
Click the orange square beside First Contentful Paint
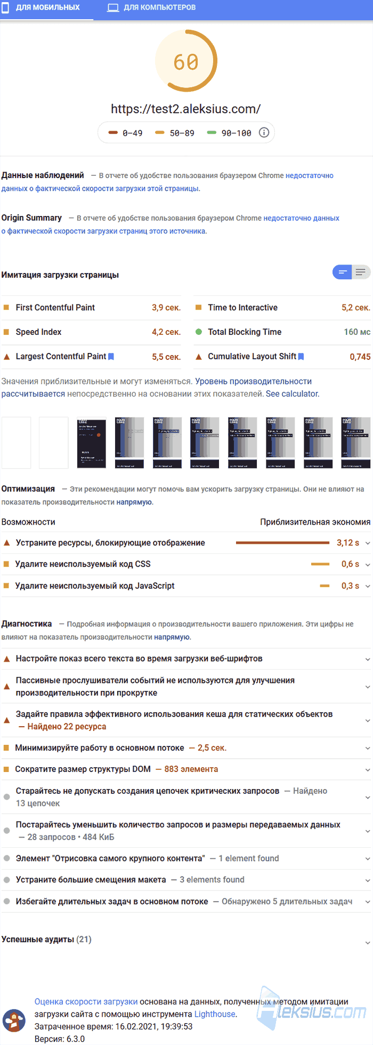[6, 308]
